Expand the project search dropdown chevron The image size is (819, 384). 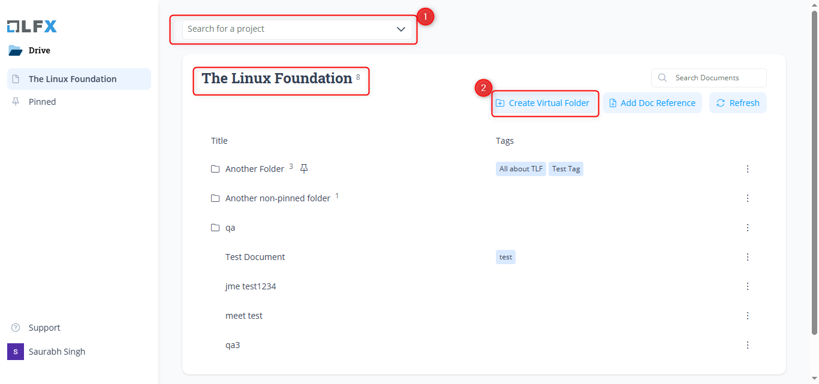click(x=401, y=29)
